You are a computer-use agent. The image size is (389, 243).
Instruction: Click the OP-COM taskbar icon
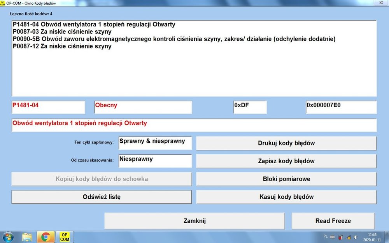[x=65, y=237]
